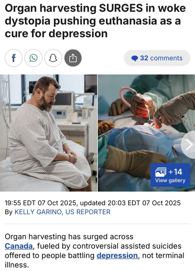Open the generic share options icon
195x271 pixels.
click(73, 58)
